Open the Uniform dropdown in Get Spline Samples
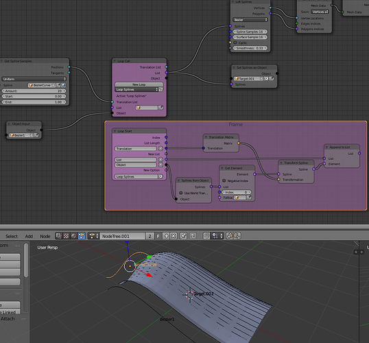369x343 pixels. click(x=34, y=79)
